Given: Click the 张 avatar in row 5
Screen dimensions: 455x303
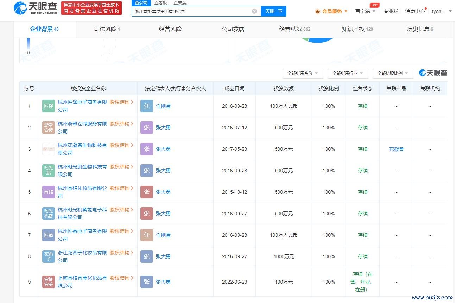Looking at the screenshot, I should tap(147, 192).
